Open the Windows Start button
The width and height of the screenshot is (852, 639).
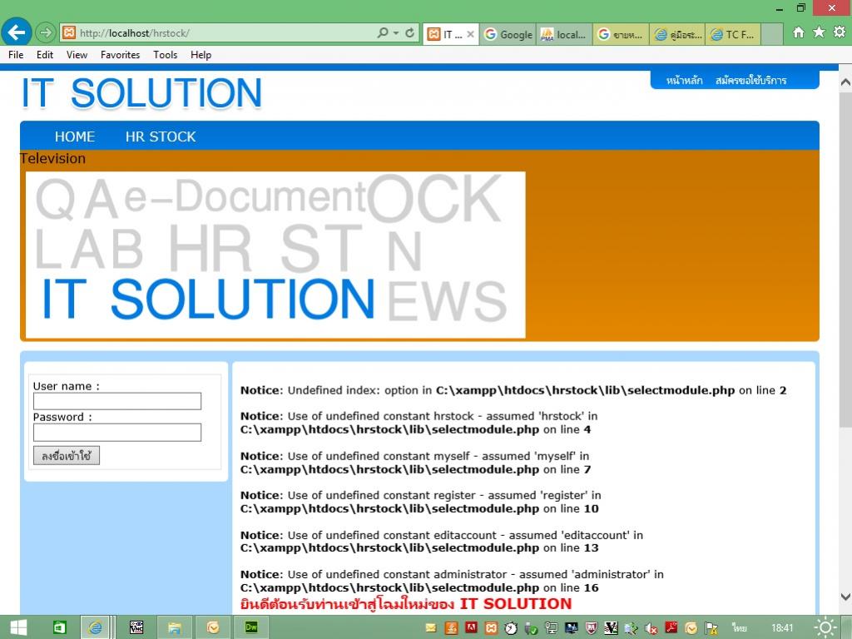(18, 627)
